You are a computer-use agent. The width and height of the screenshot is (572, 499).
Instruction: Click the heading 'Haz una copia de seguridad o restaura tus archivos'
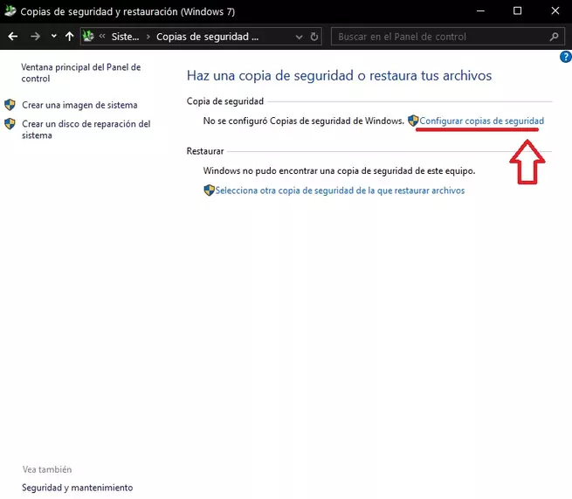(x=339, y=75)
